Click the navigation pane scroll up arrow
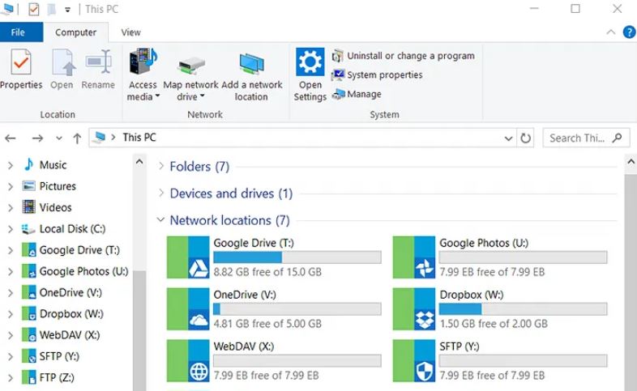The image size is (637, 391). [139, 162]
